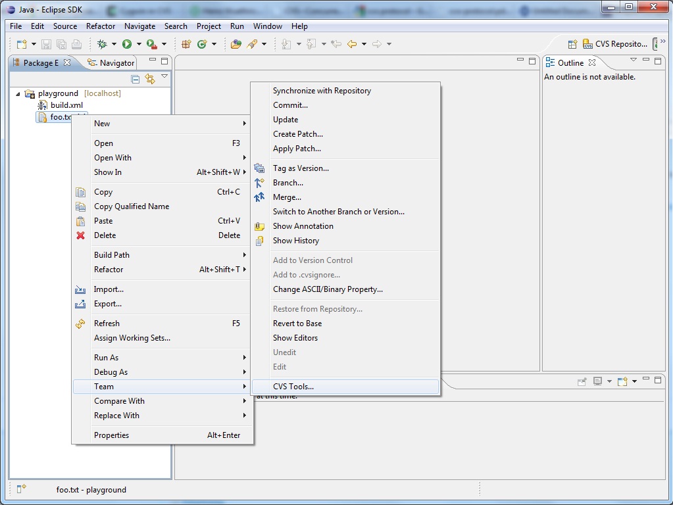Open the Compare With submenu
The image size is (673, 505).
pos(162,401)
